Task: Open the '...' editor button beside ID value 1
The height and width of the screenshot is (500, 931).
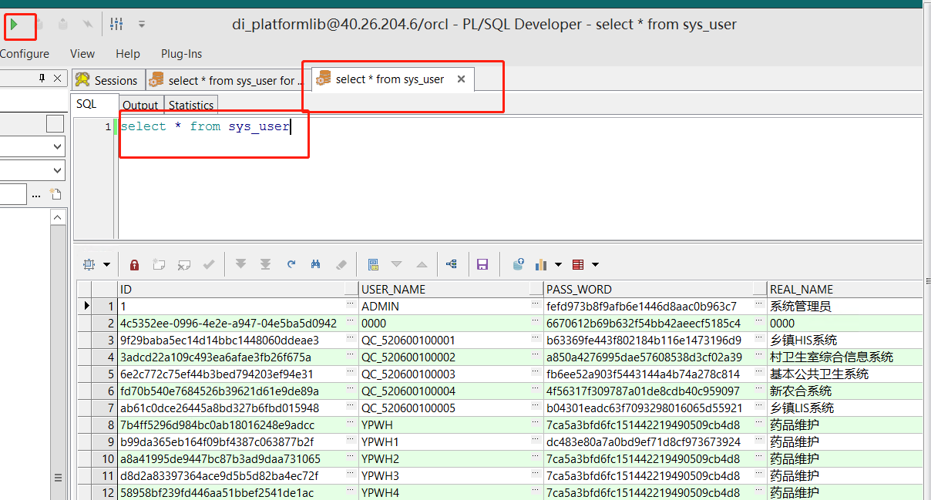Action: pyautogui.click(x=351, y=306)
